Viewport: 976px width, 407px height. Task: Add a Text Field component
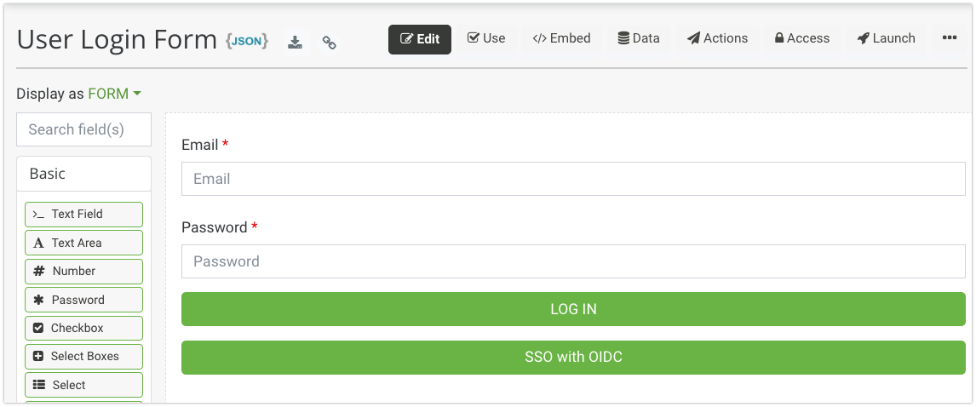(x=83, y=215)
